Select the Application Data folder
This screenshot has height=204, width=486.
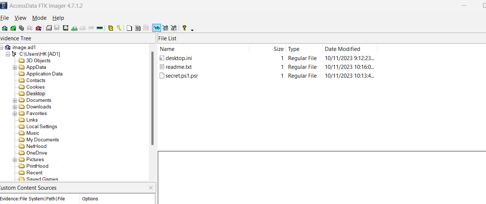(44, 74)
